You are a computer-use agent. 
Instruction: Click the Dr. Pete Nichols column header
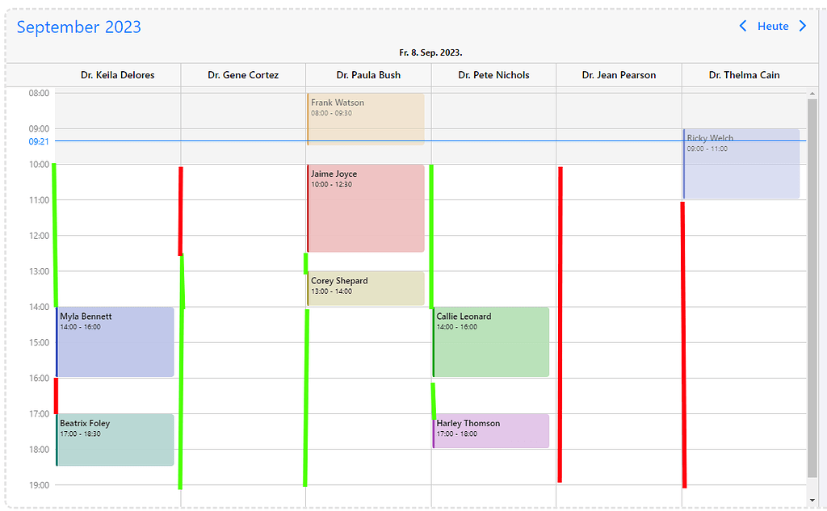pos(493,74)
